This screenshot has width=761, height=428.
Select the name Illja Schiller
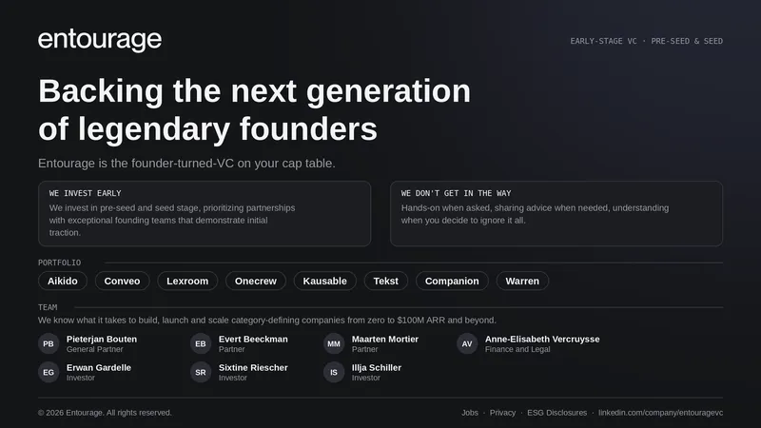[x=376, y=367]
